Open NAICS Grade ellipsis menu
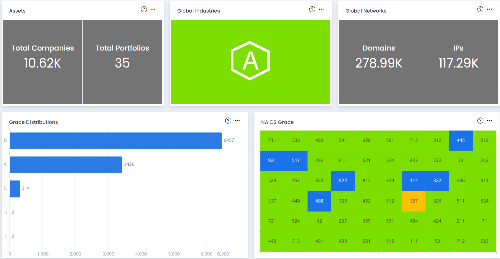The image size is (500, 259). coord(489,121)
